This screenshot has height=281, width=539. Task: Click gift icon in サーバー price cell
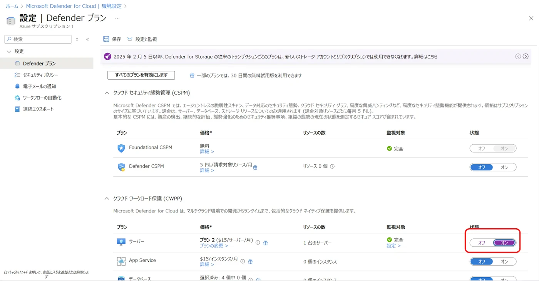(266, 243)
